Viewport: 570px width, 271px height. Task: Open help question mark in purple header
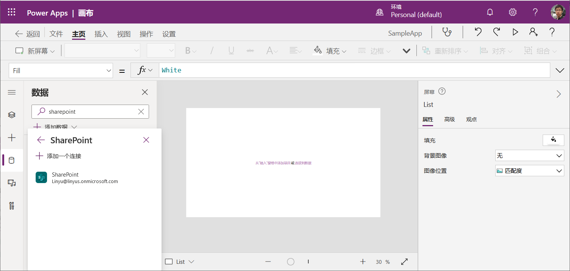tap(535, 12)
